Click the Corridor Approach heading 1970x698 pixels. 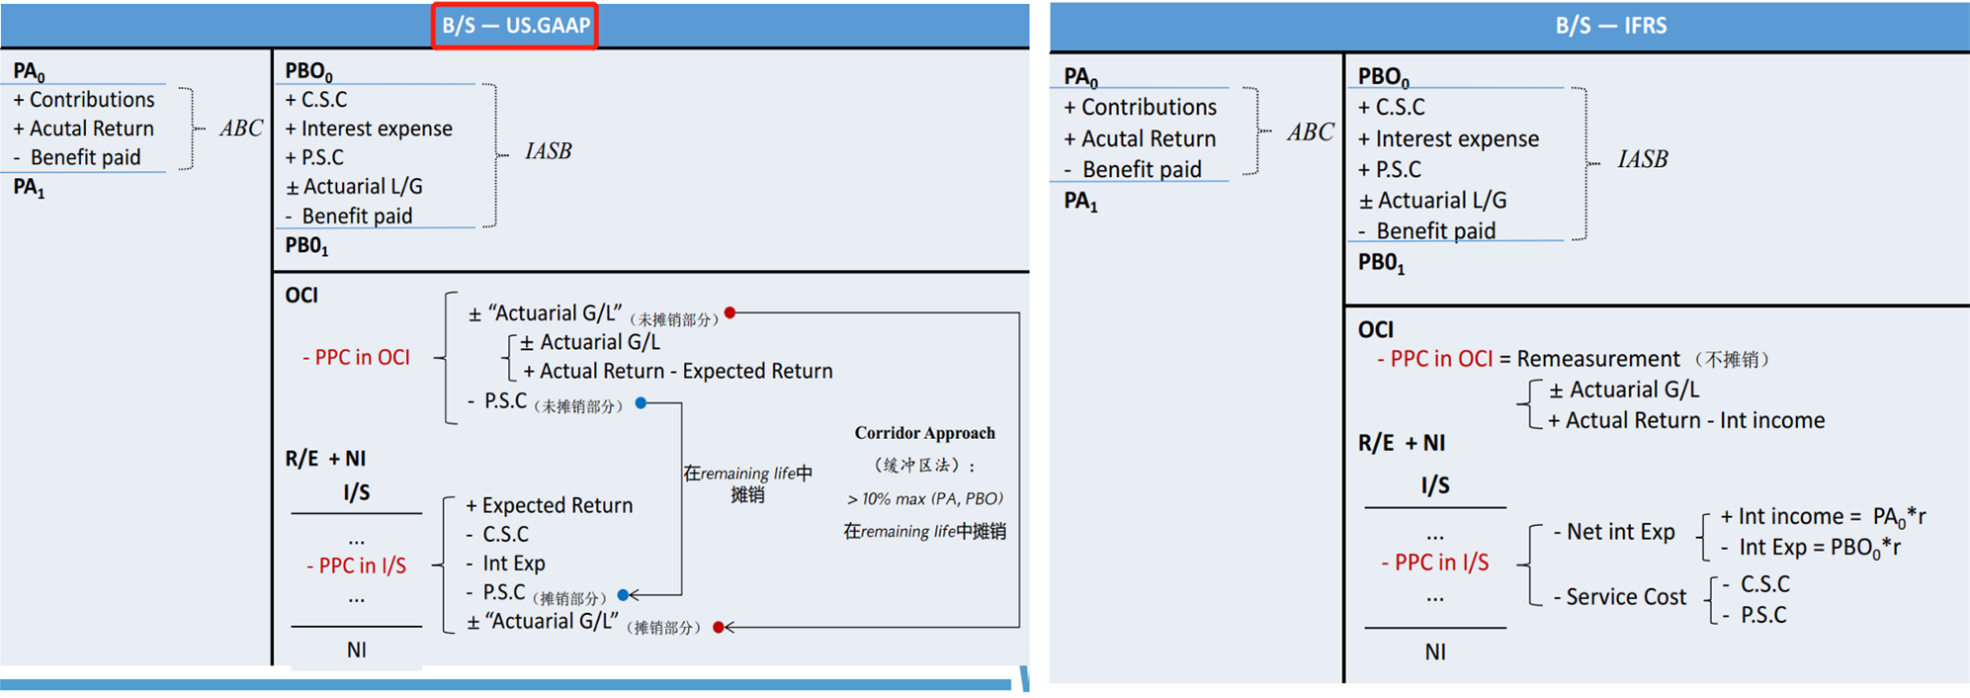(924, 433)
